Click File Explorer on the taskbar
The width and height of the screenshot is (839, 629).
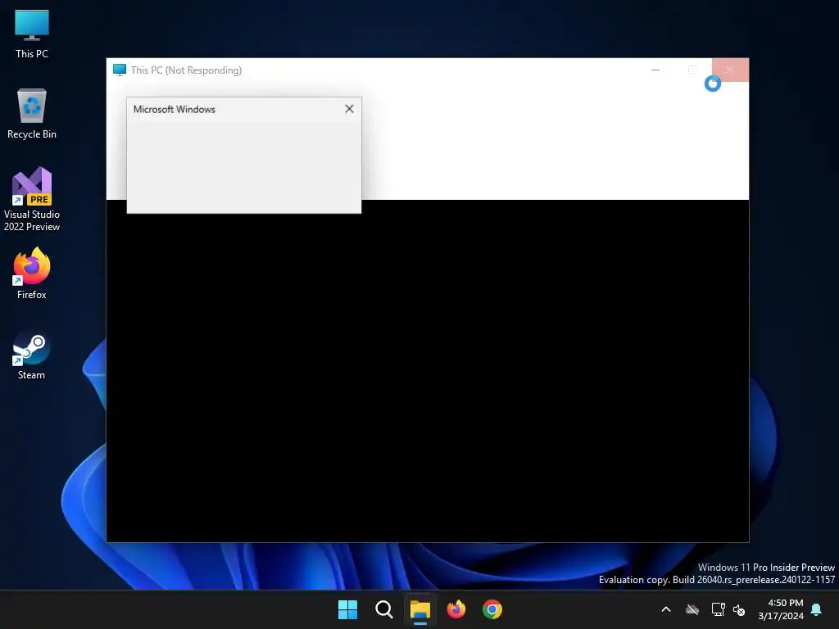(420, 609)
